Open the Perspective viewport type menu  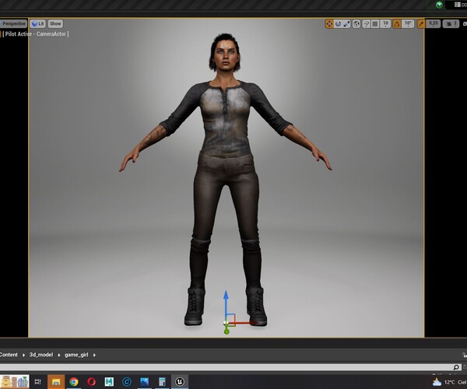pos(13,23)
